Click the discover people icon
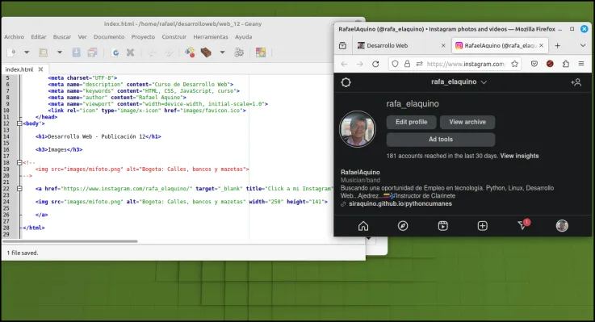Image resolution: width=595 pixels, height=322 pixels. [x=576, y=82]
